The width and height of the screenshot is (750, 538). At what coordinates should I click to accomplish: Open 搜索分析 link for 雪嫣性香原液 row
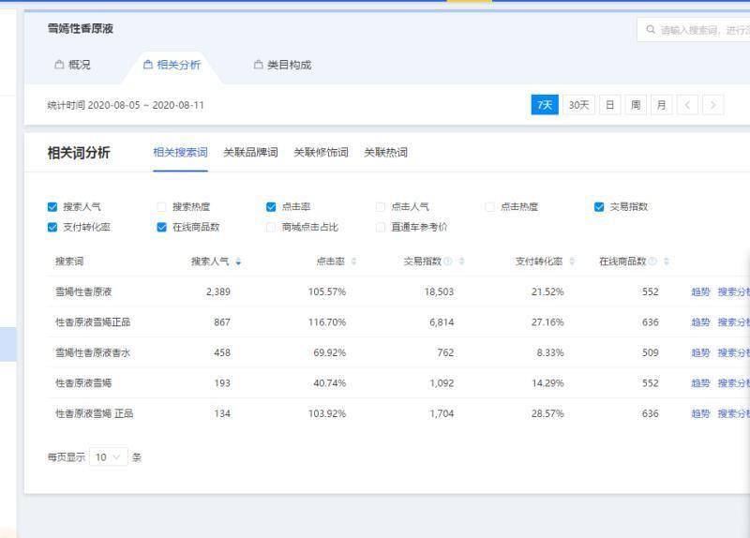click(x=733, y=291)
